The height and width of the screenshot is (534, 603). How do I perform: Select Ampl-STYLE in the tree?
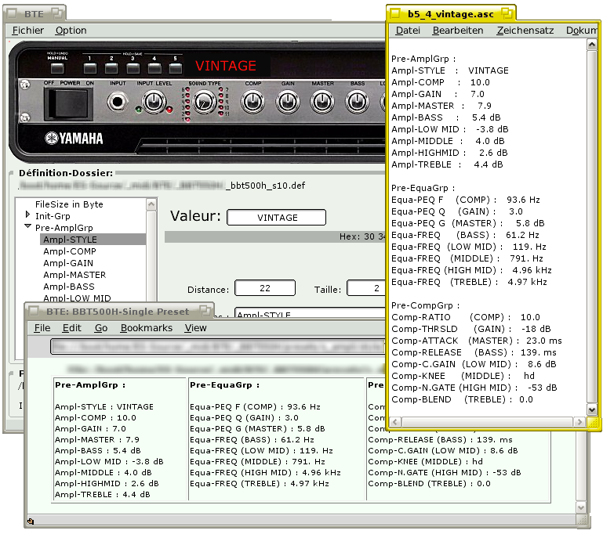point(93,239)
